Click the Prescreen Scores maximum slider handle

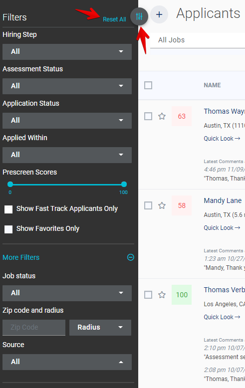[124, 185]
